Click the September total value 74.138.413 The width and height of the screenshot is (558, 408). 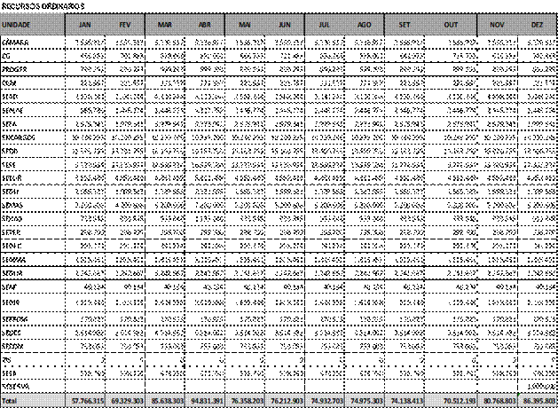(x=405, y=401)
